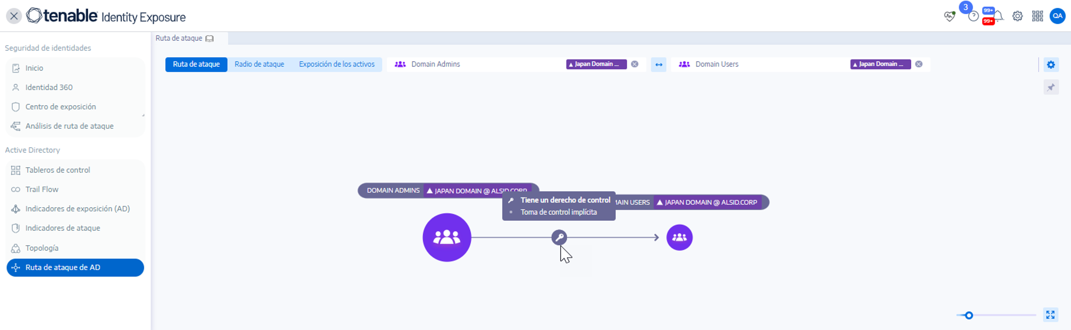The height and width of the screenshot is (330, 1071).
Task: Switch to Exposición de los activos tab
Action: click(337, 64)
